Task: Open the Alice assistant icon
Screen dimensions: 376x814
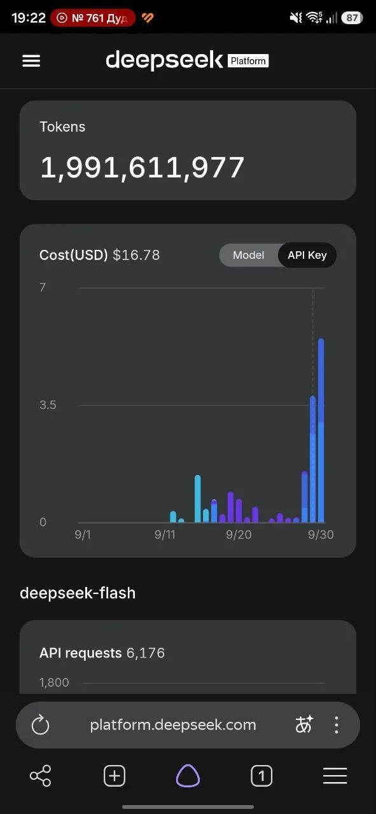Action: tap(188, 776)
